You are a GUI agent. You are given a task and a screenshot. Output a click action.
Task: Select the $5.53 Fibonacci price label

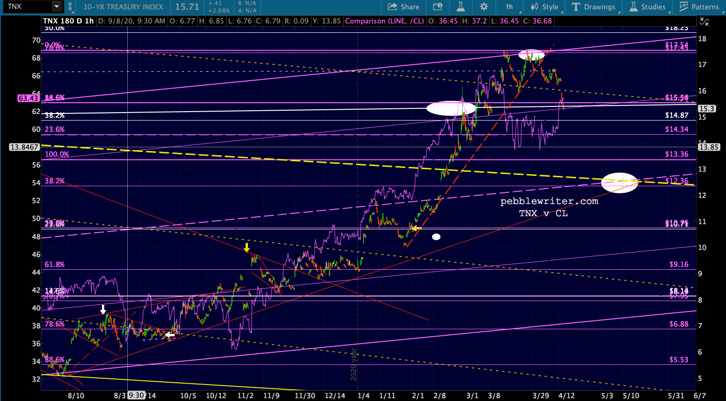tap(679, 360)
